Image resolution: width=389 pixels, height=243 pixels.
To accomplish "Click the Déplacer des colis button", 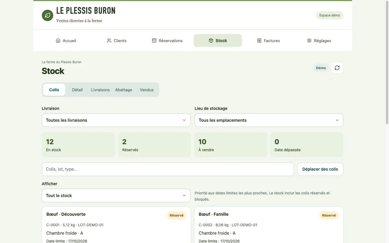I will 320,169.
